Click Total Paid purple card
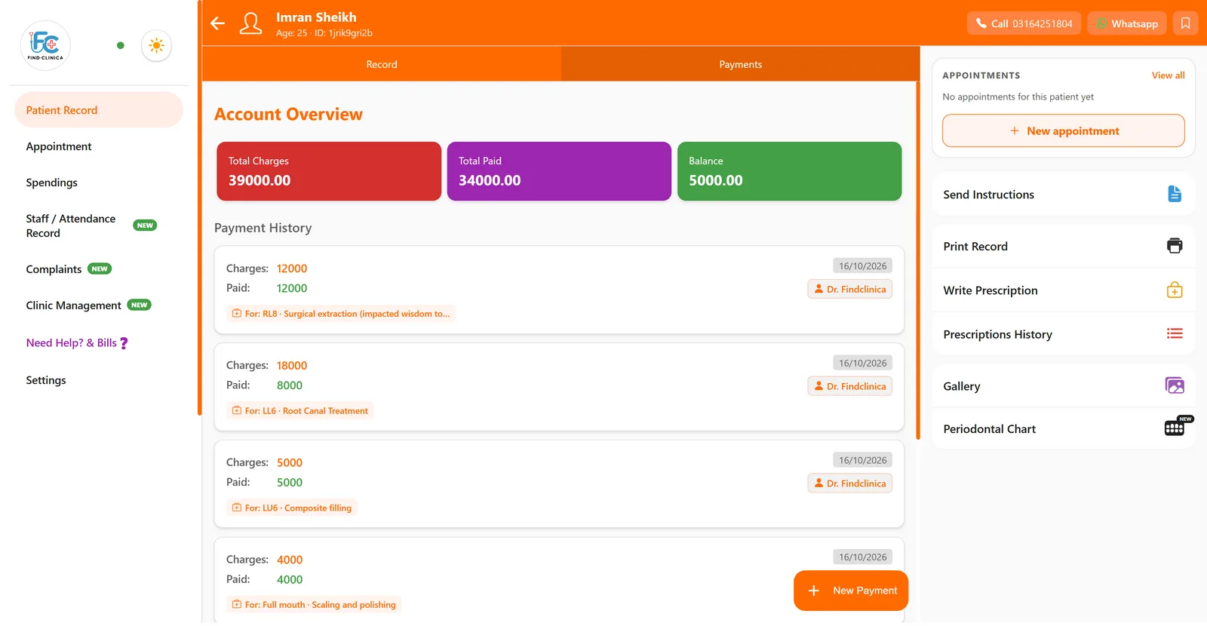The image size is (1207, 626). click(x=559, y=171)
